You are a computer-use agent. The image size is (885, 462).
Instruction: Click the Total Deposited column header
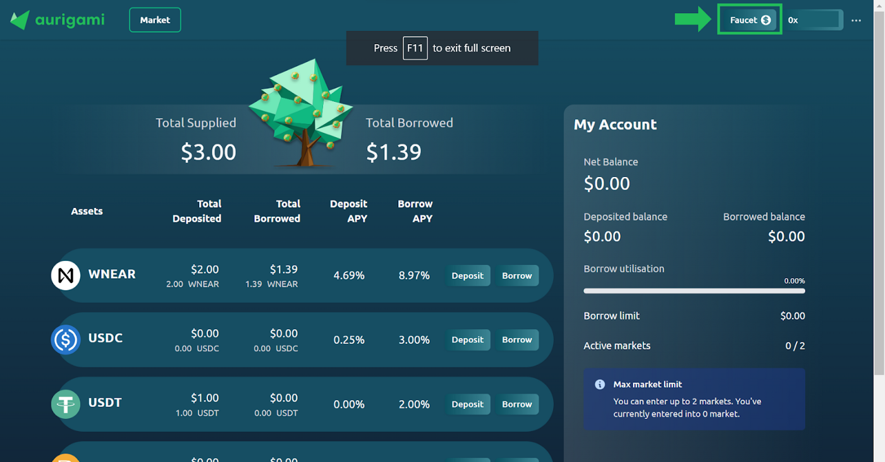(x=197, y=211)
